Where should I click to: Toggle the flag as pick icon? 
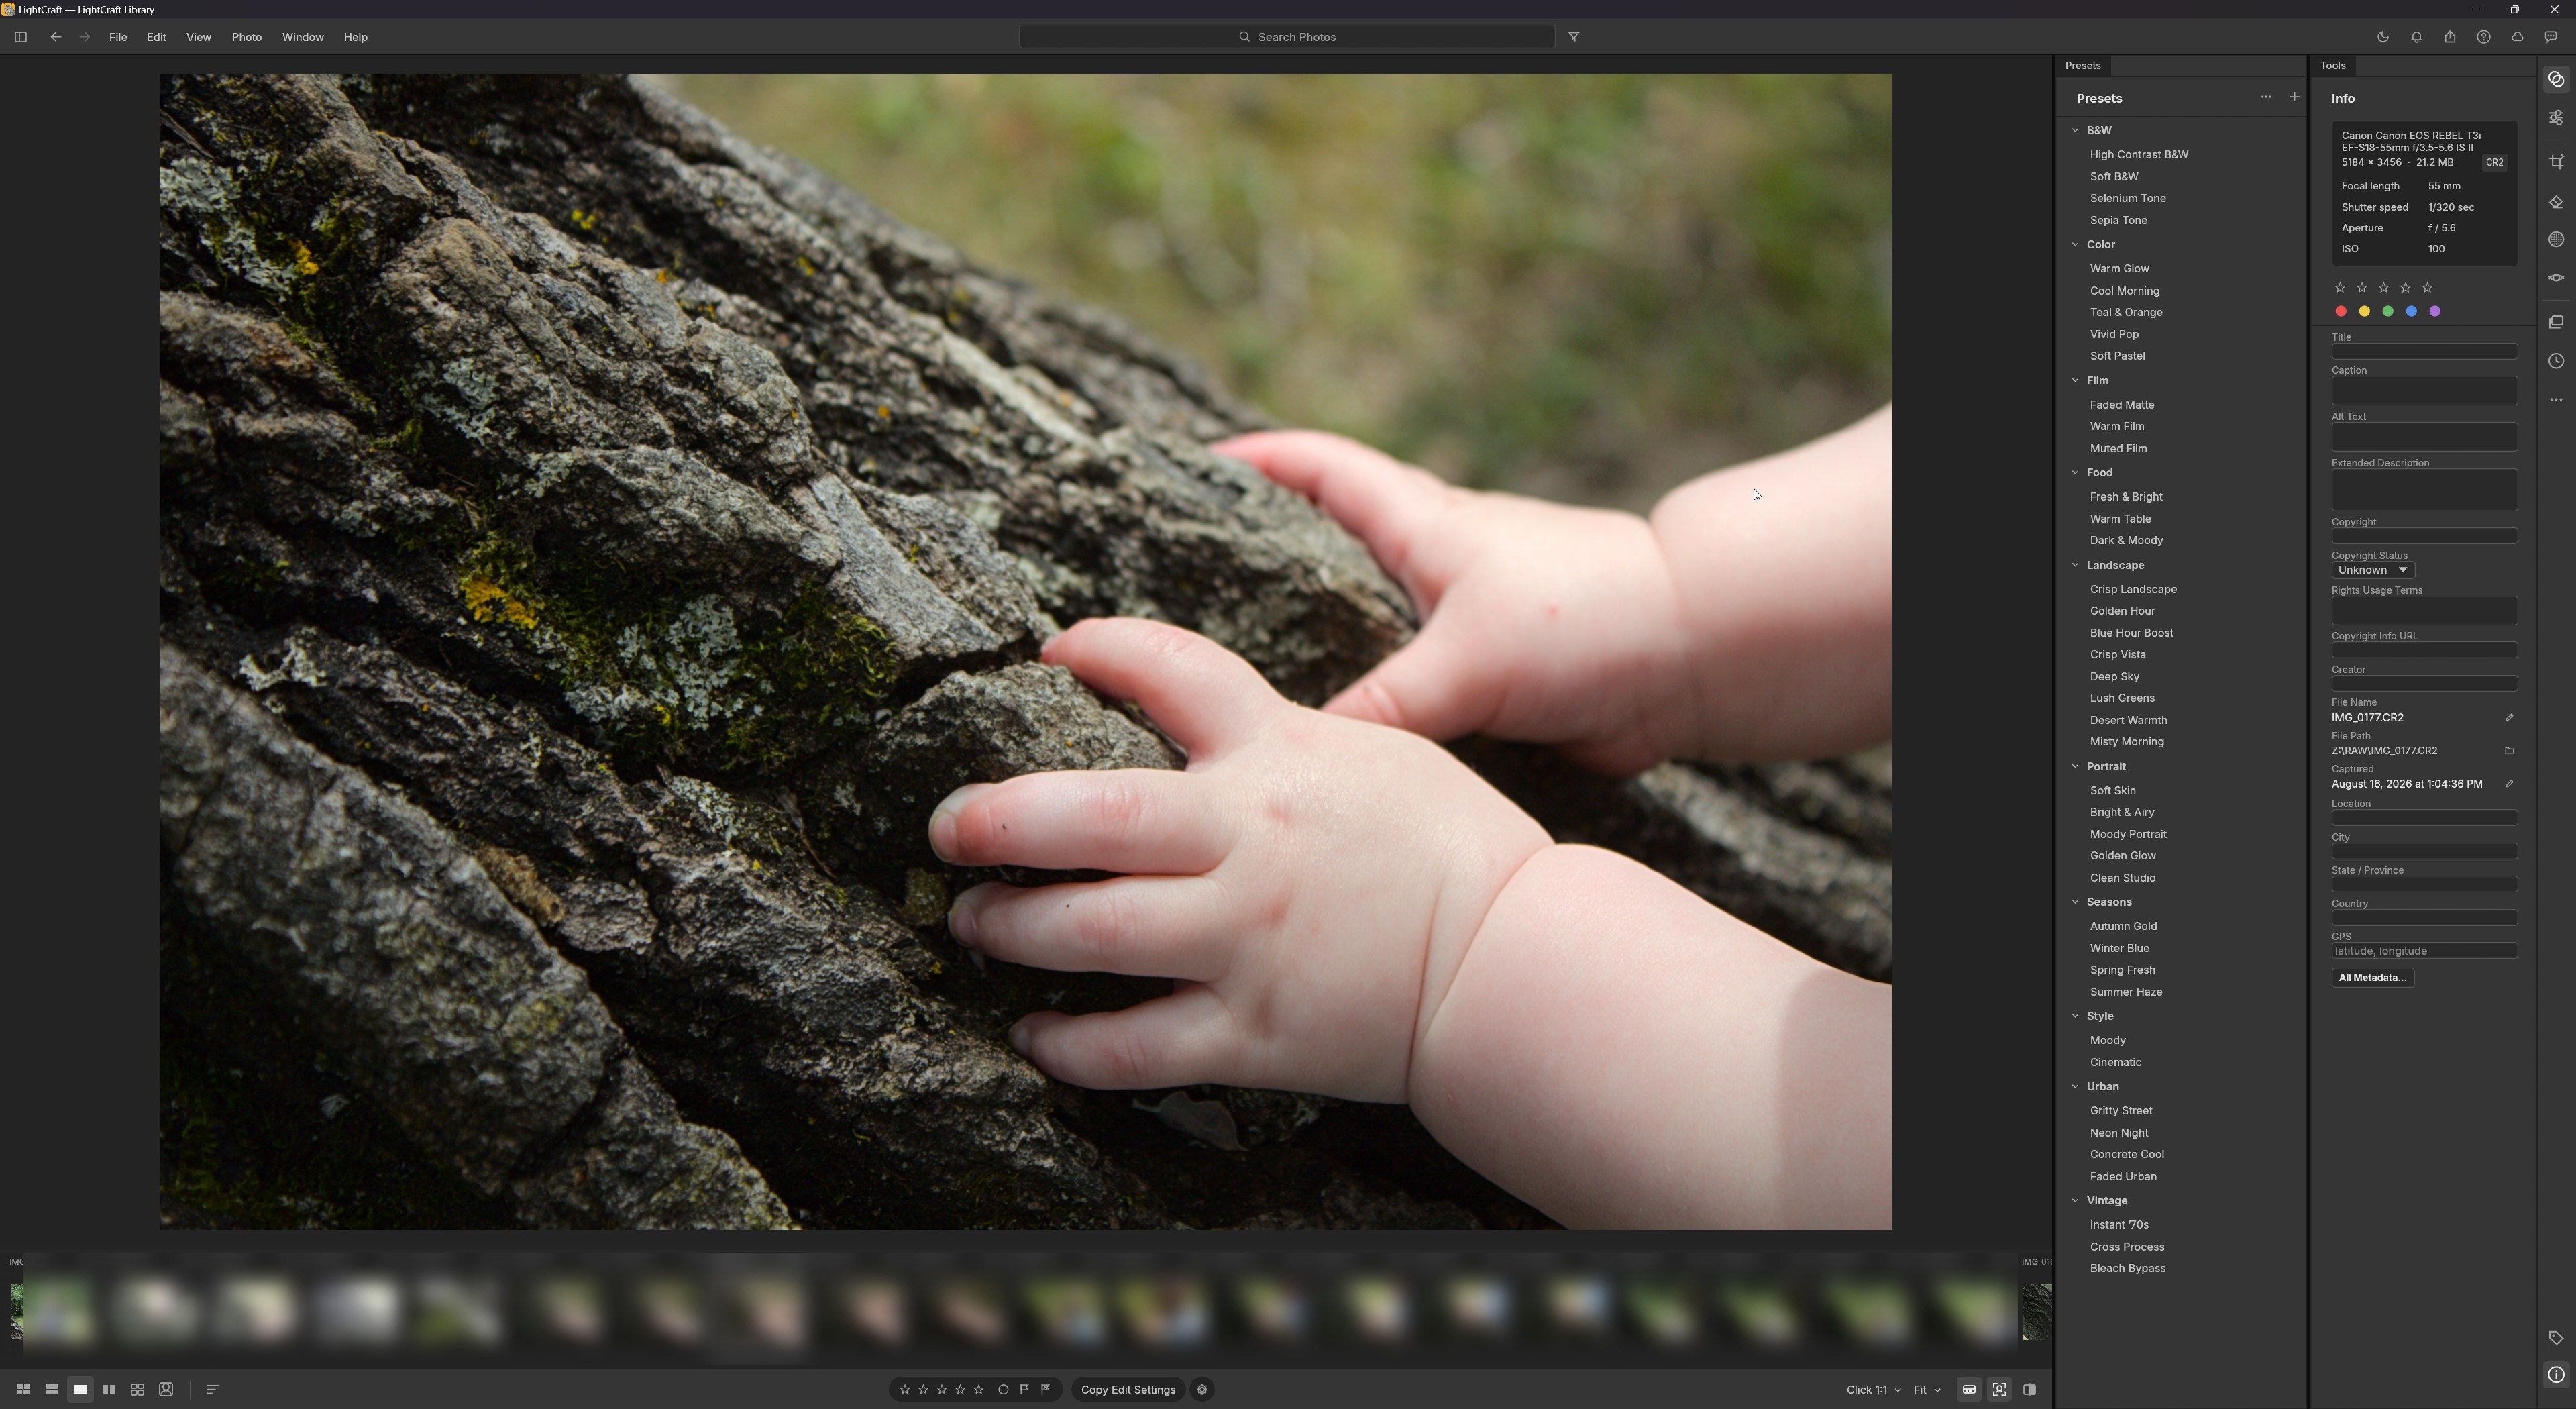(1024, 1389)
